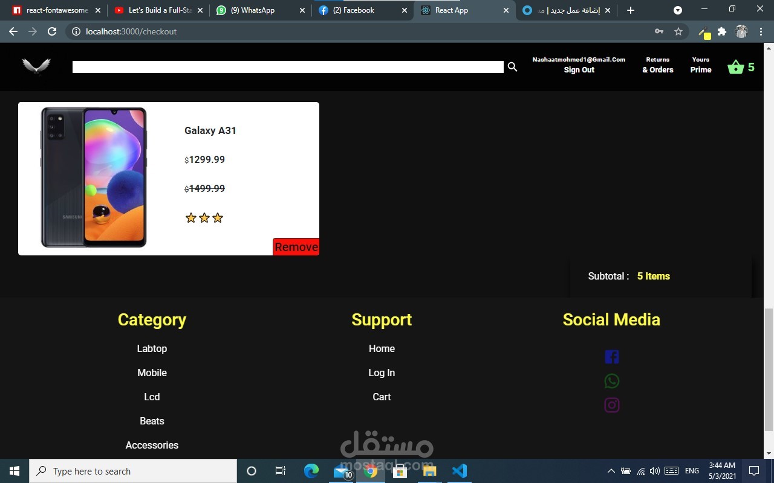Open Microsoft Edge from the taskbar
This screenshot has height=483, width=774.
(311, 471)
